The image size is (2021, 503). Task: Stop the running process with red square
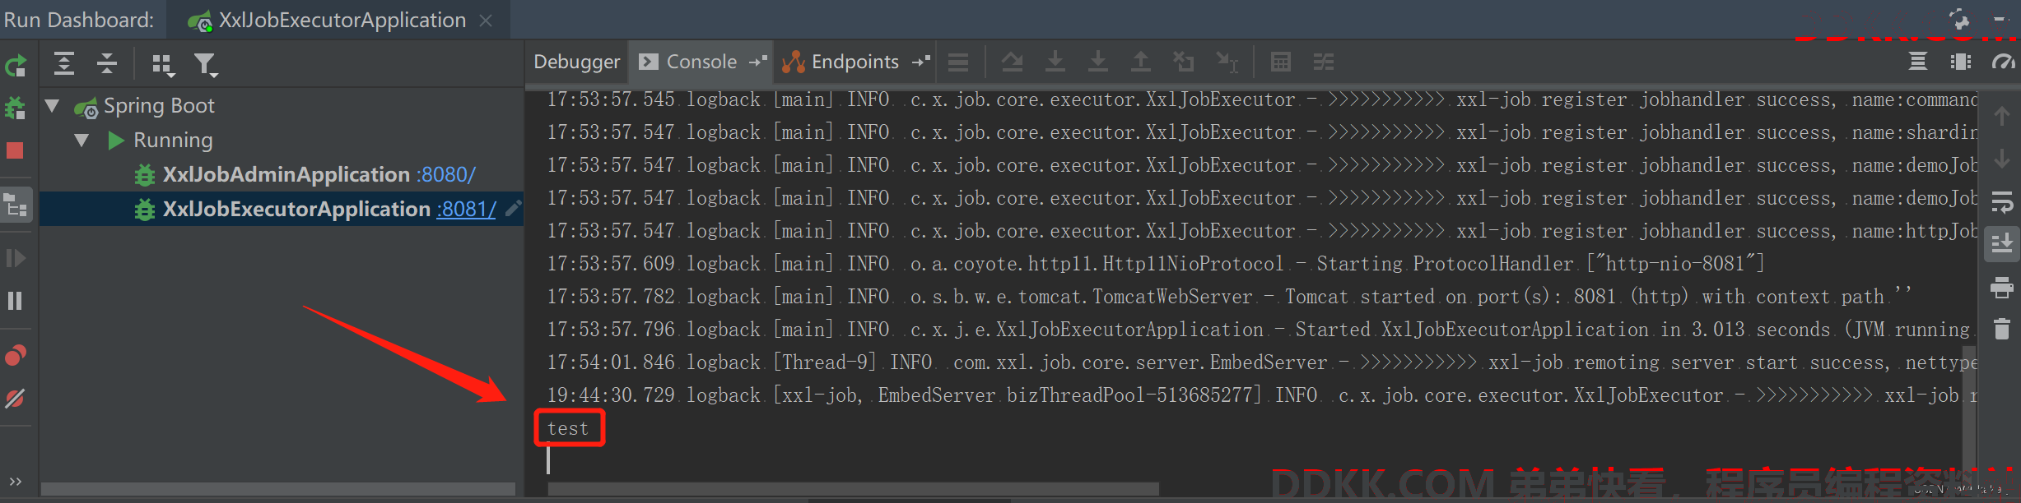click(x=16, y=150)
